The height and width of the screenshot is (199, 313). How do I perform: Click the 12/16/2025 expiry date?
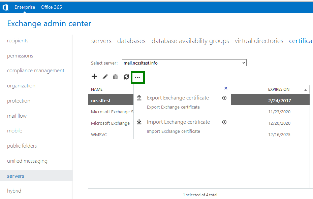279,135
